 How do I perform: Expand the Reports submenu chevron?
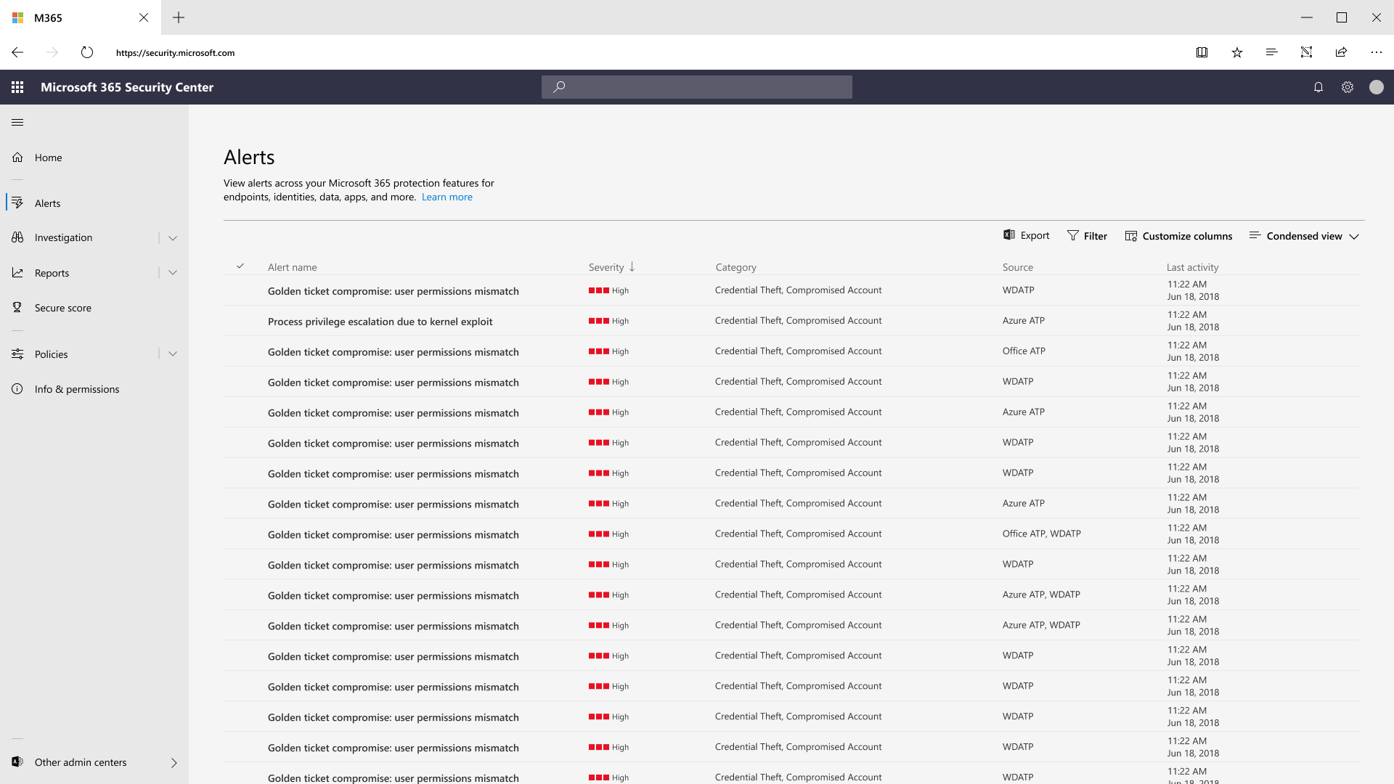(x=173, y=273)
